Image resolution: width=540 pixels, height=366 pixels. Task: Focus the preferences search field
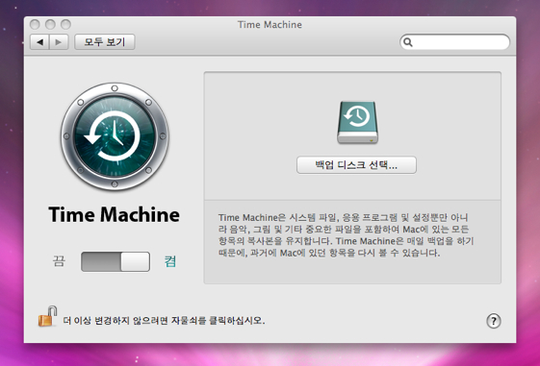pyautogui.click(x=454, y=42)
